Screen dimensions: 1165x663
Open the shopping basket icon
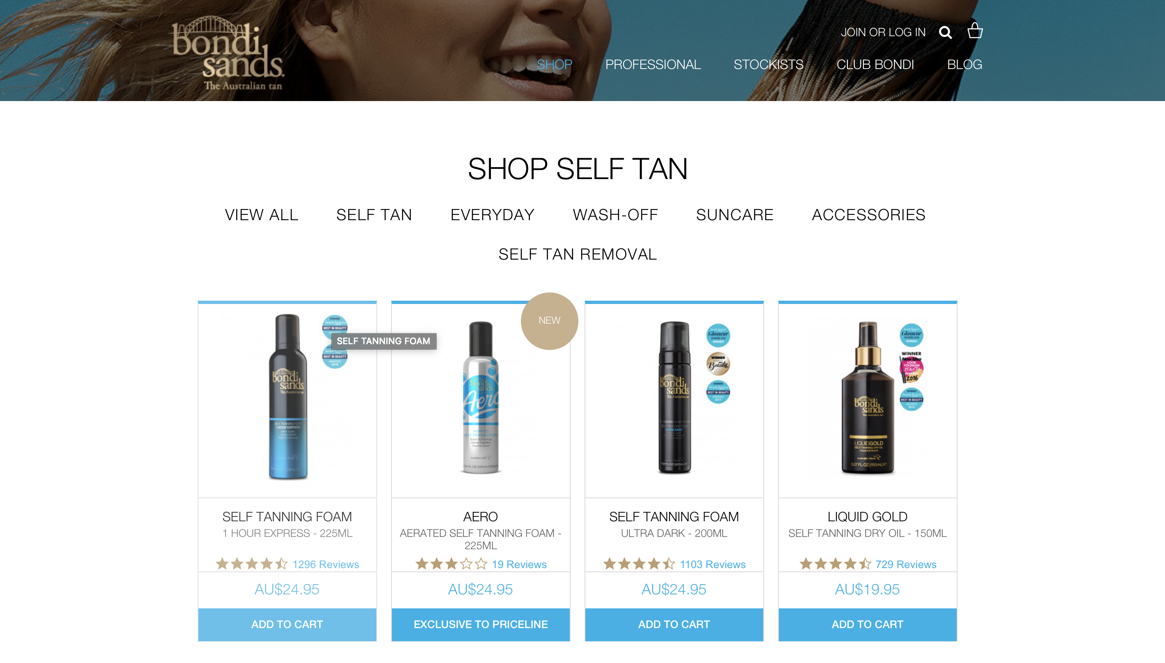point(975,30)
